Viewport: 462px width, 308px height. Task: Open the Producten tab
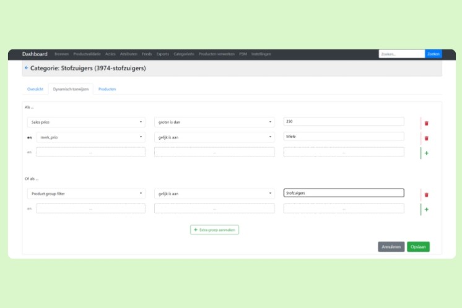click(107, 90)
